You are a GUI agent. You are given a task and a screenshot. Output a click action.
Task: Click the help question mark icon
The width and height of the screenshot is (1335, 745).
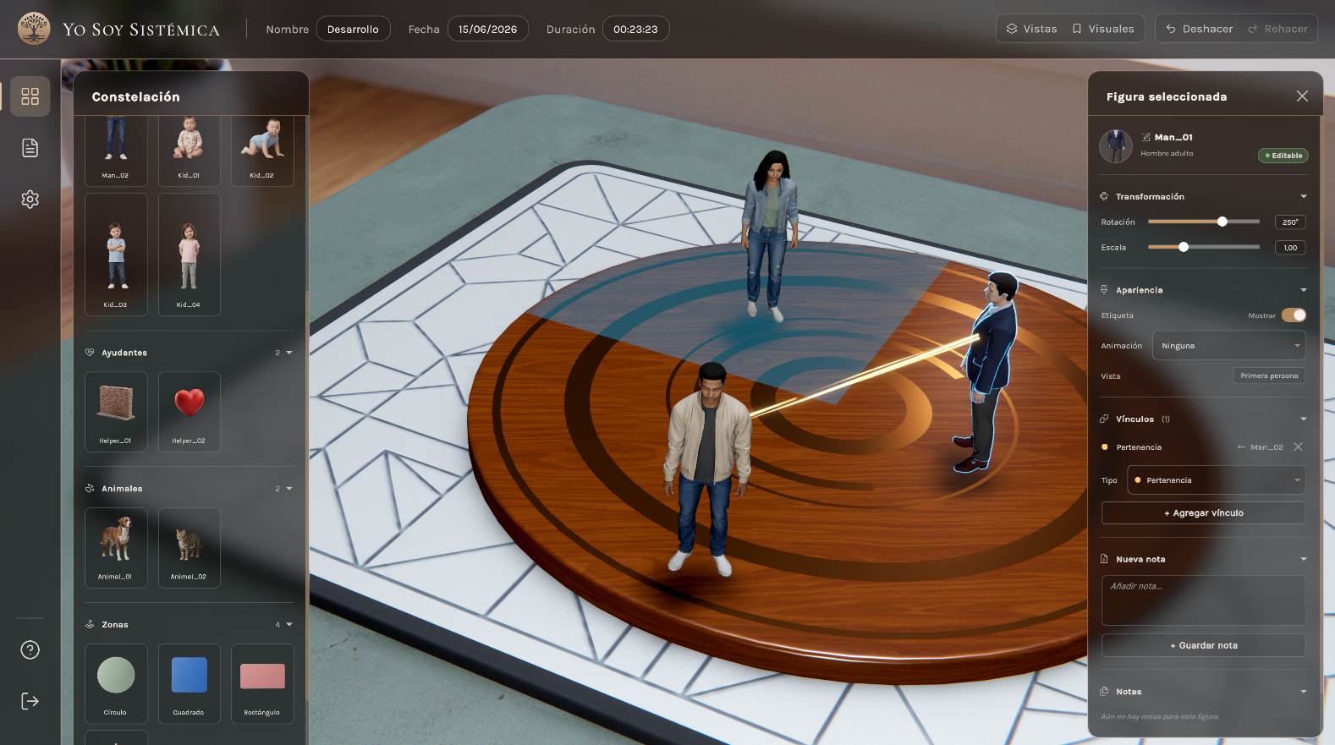point(30,649)
